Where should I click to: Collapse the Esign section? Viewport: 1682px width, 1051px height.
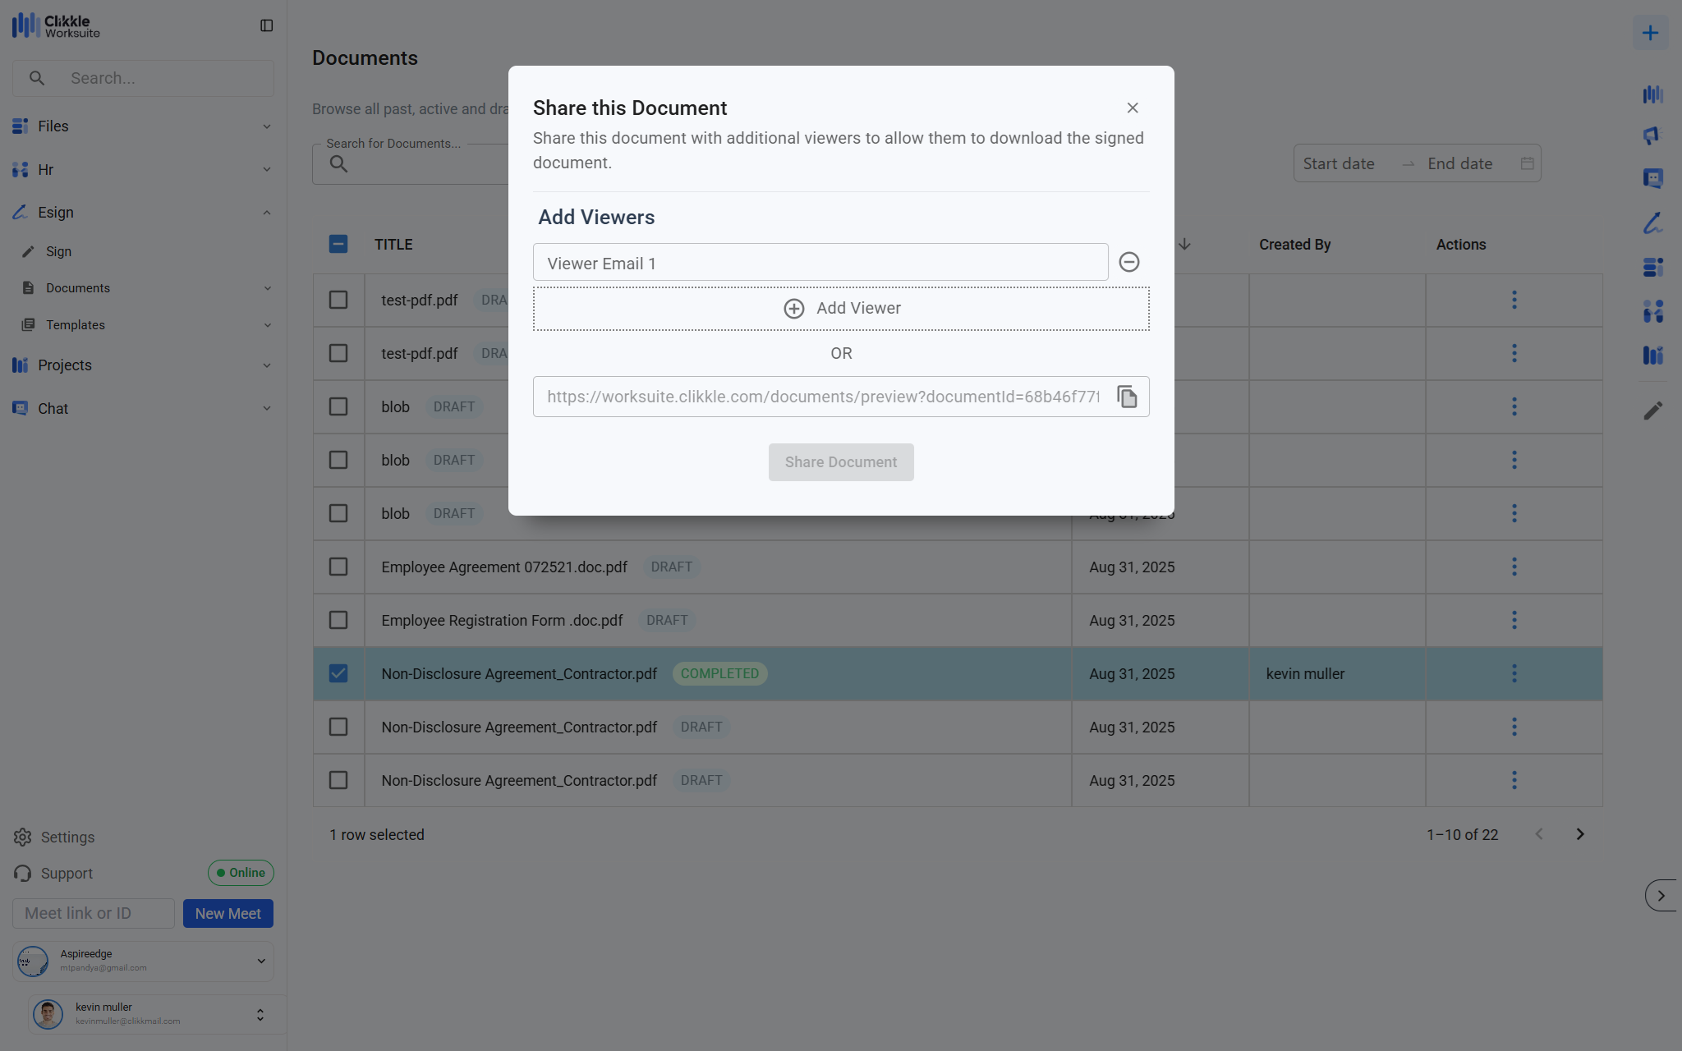pyautogui.click(x=267, y=213)
